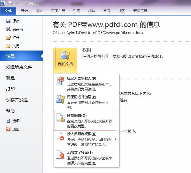Switch to the 页面布局 ribbon tab
The height and width of the screenshot is (173, 191).
[58, 11]
